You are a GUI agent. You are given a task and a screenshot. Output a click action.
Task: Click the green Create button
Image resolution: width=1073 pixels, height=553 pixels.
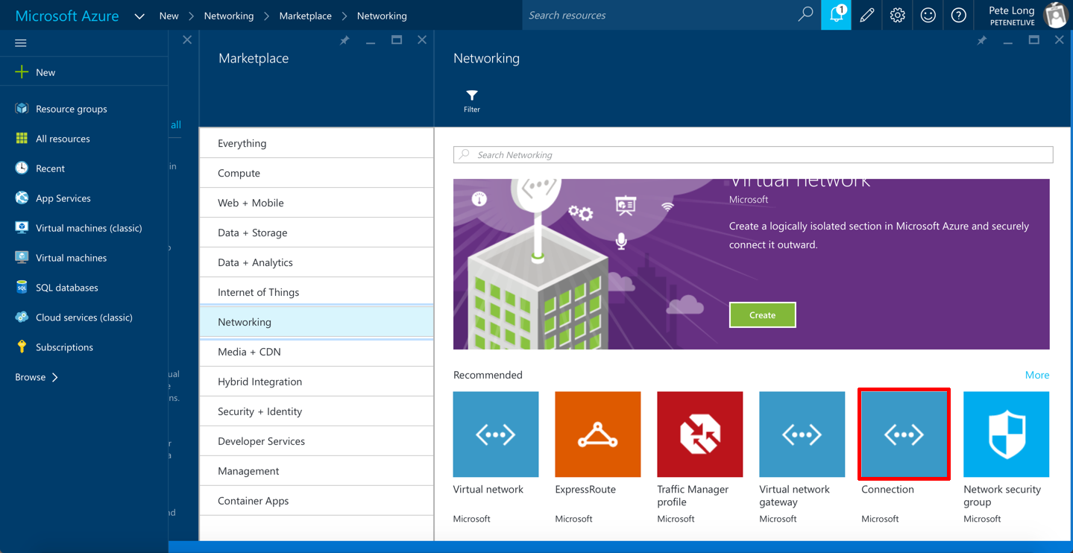point(762,315)
